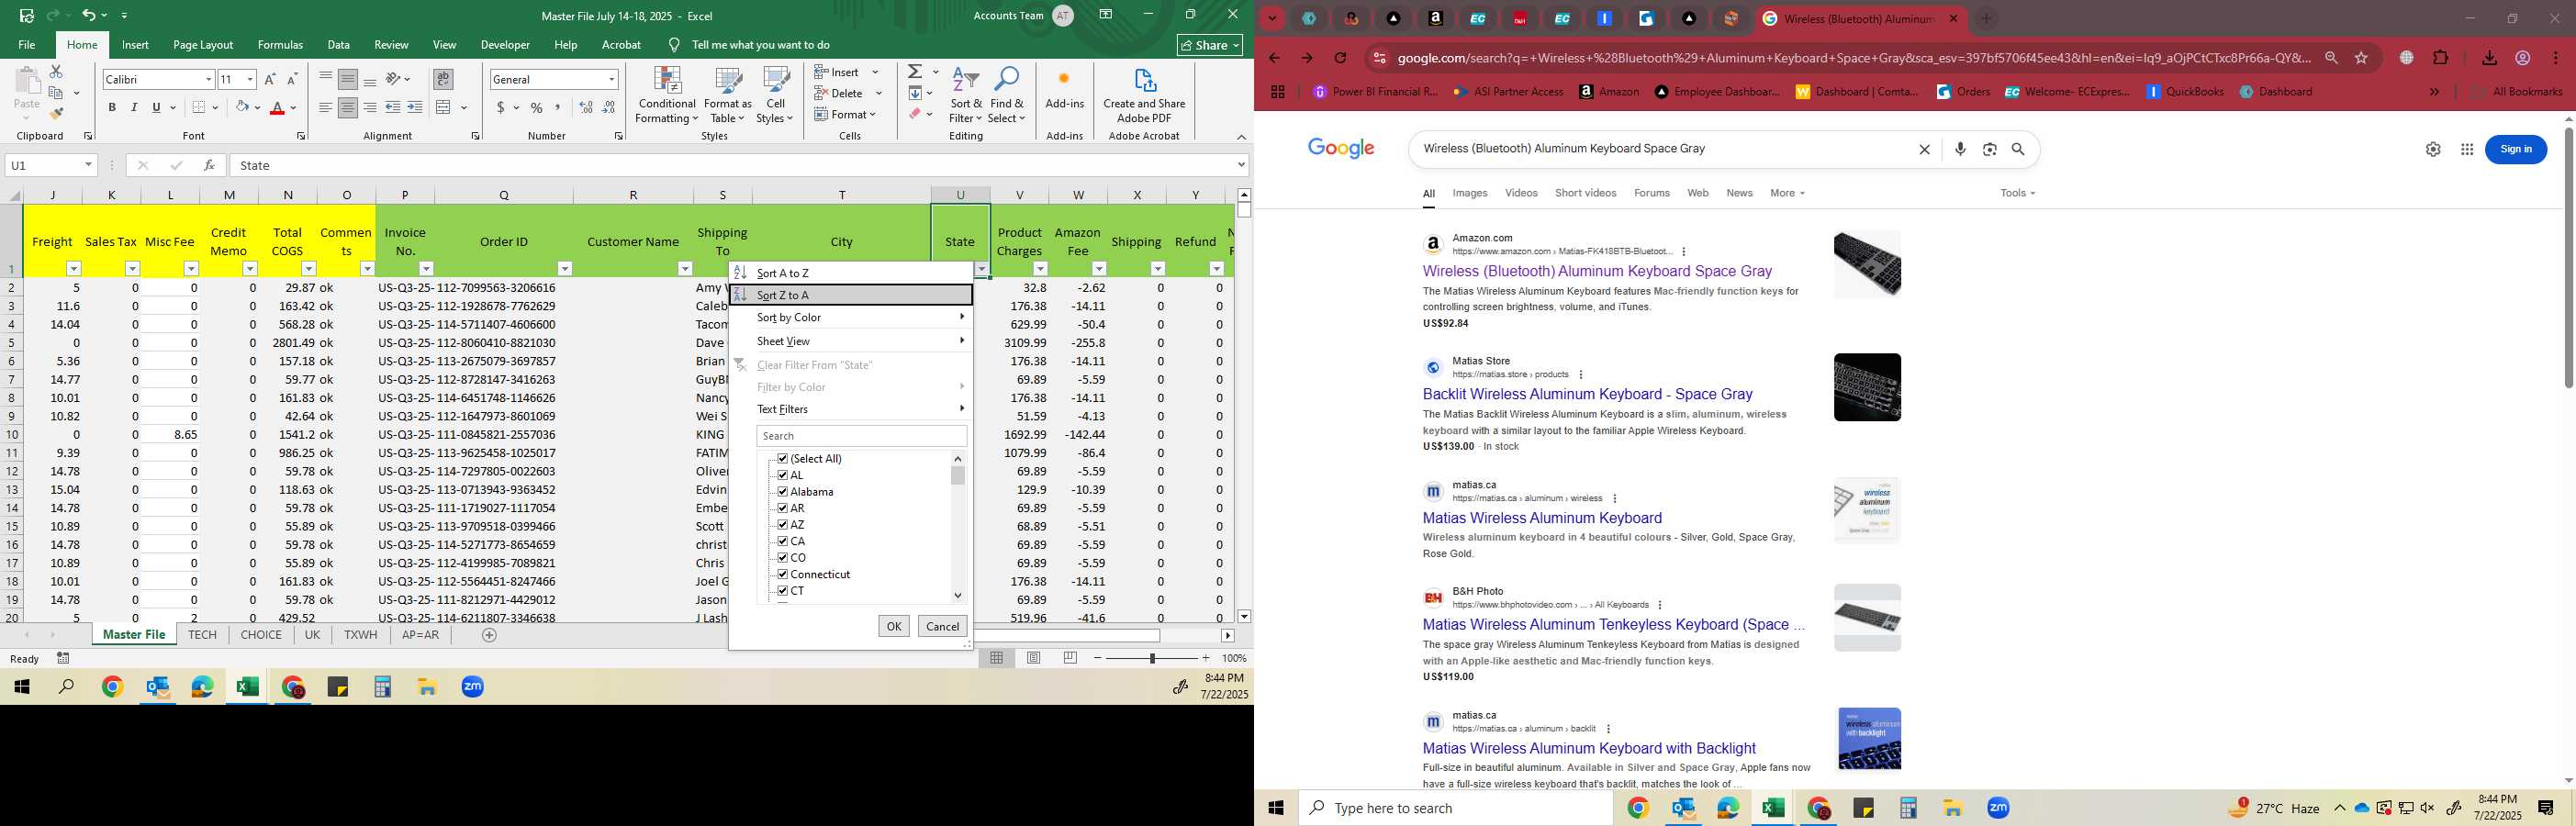The image size is (2576, 826).
Task: Open the Formulas ribbon tab
Action: [280, 45]
